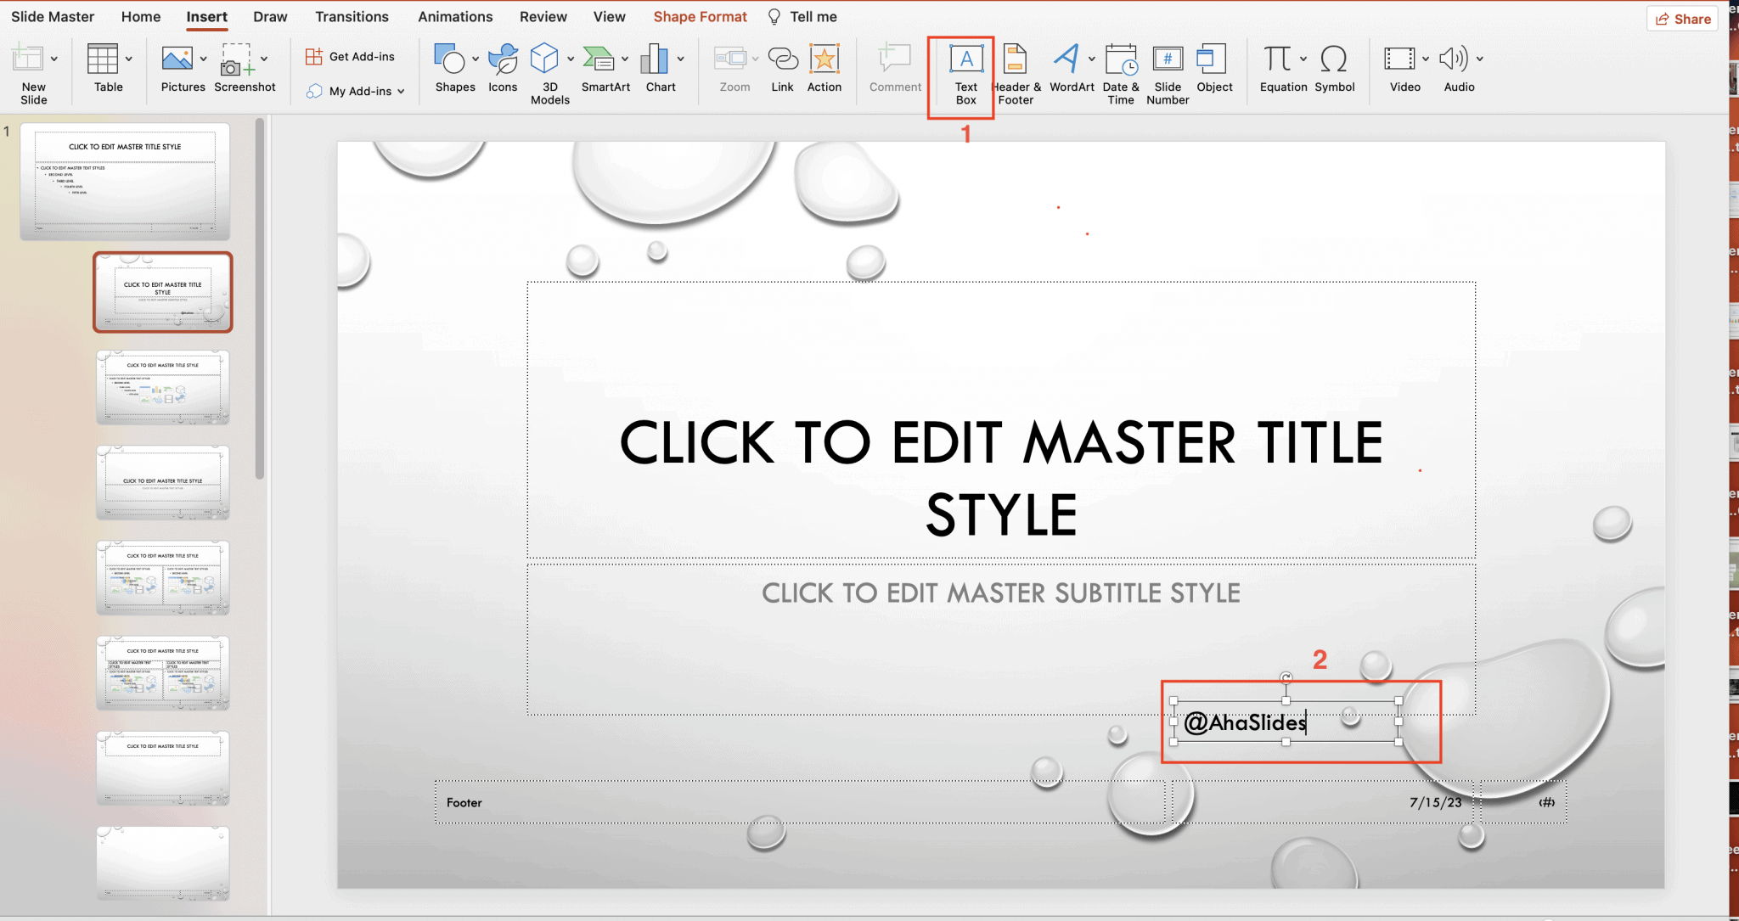Open the Header & Footer dialog

(x=1016, y=72)
